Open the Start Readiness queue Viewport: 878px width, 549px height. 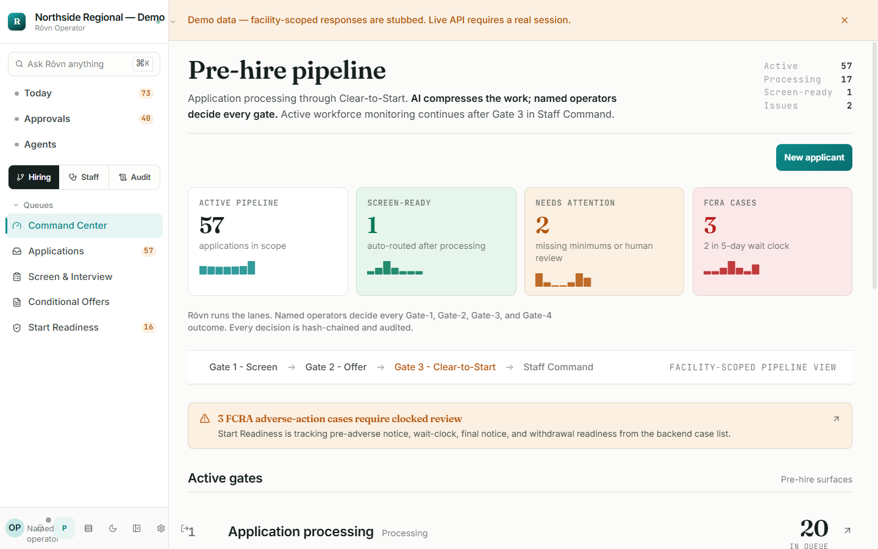point(84,328)
